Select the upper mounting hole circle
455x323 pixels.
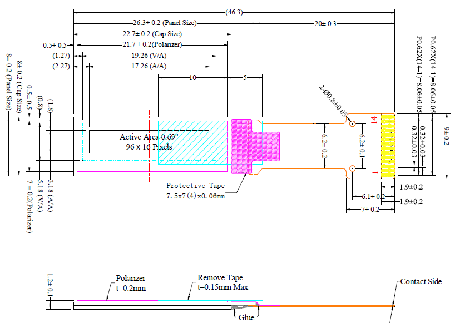pos(352,123)
